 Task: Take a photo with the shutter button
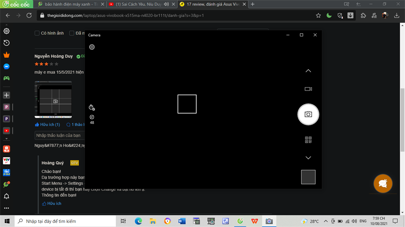[x=308, y=114]
